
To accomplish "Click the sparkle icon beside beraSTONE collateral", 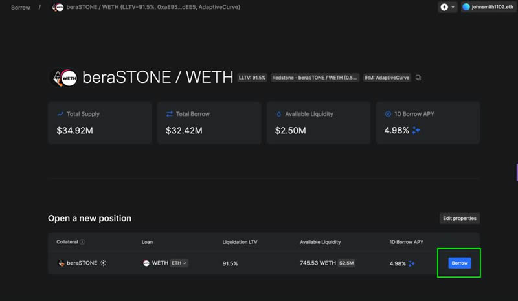I will point(104,263).
